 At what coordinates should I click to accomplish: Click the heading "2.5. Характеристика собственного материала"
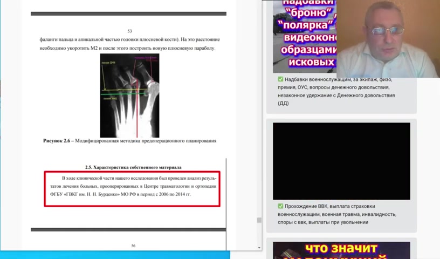pos(133,167)
